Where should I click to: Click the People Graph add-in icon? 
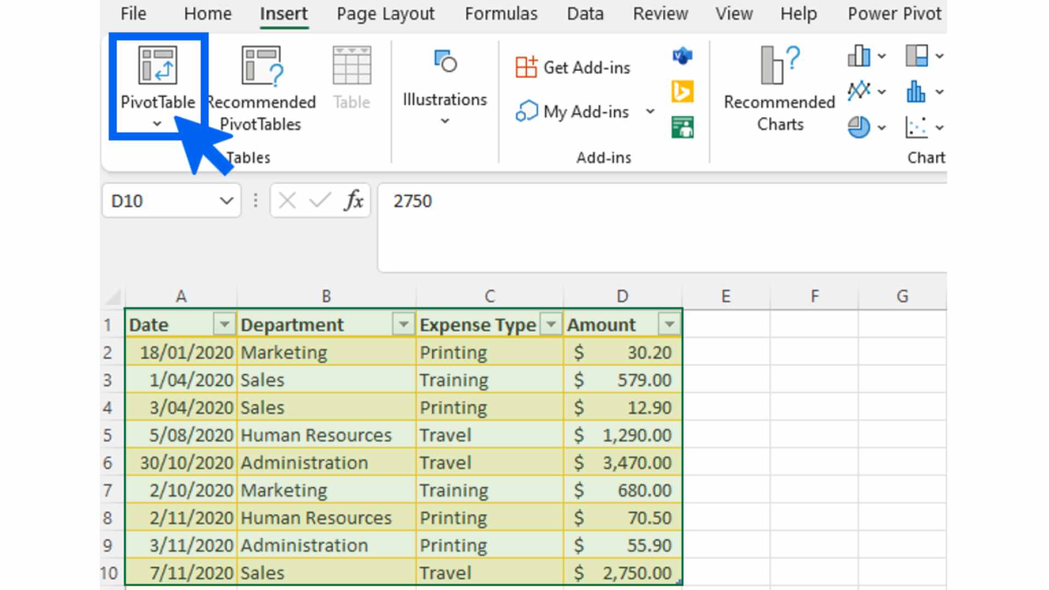682,127
